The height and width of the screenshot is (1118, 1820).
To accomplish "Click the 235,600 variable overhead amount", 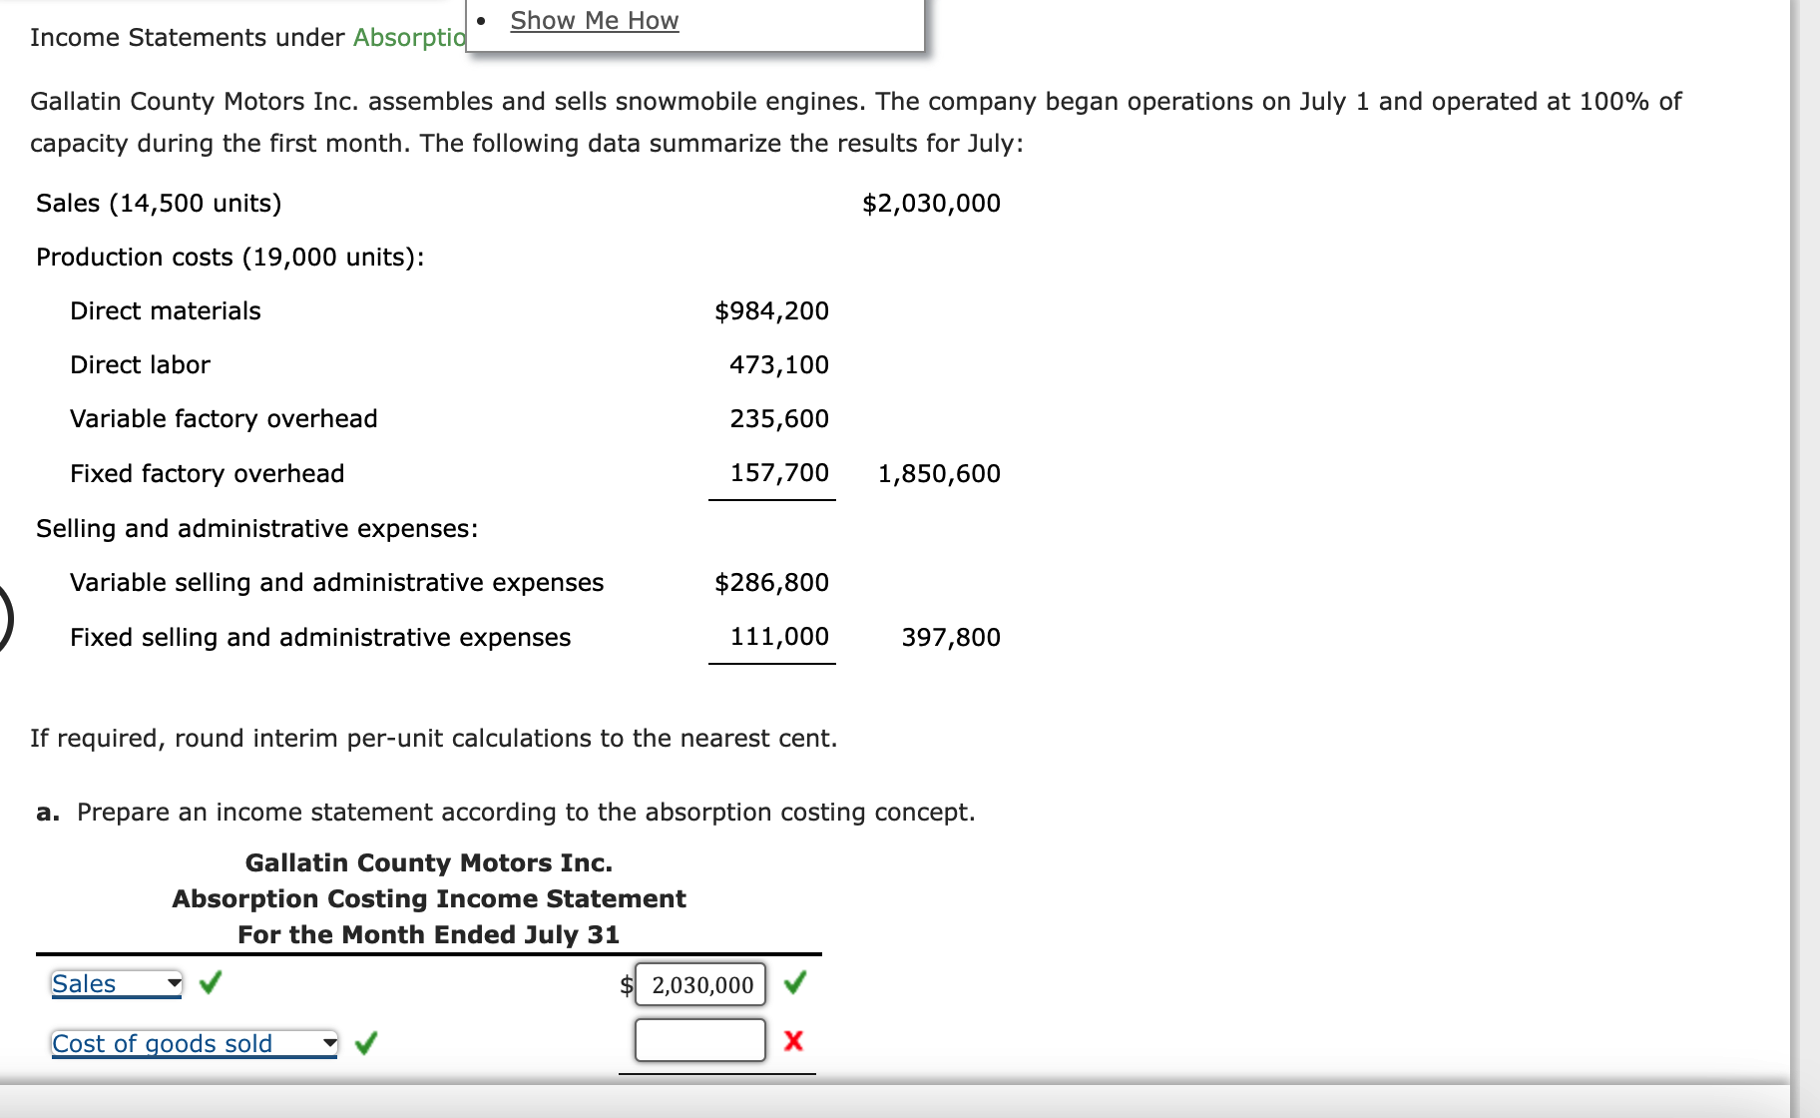I will click(779, 418).
